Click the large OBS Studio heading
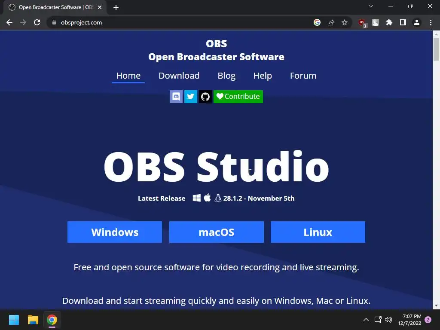This screenshot has height=330, width=440. (217, 167)
